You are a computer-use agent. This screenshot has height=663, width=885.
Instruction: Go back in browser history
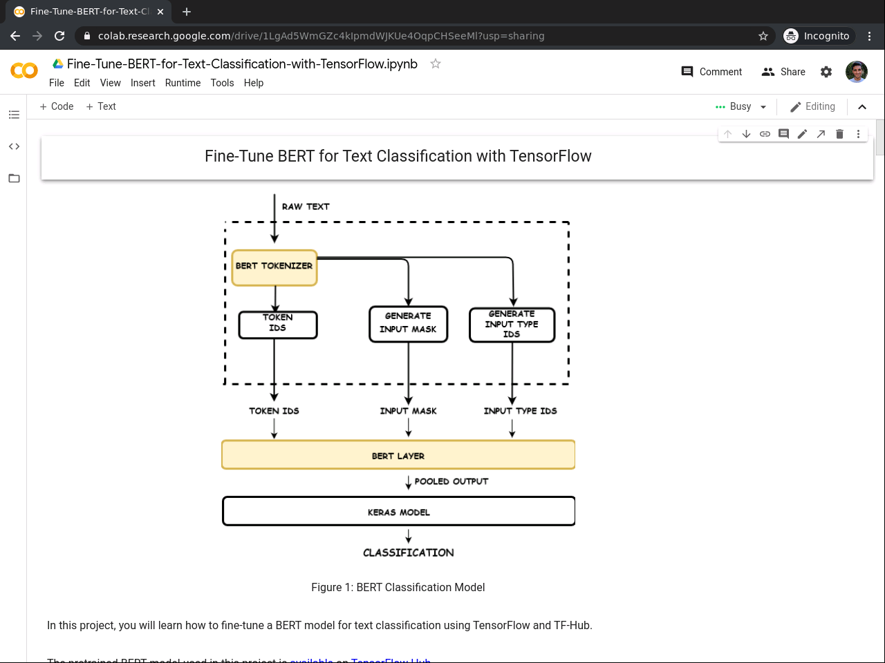tap(15, 36)
